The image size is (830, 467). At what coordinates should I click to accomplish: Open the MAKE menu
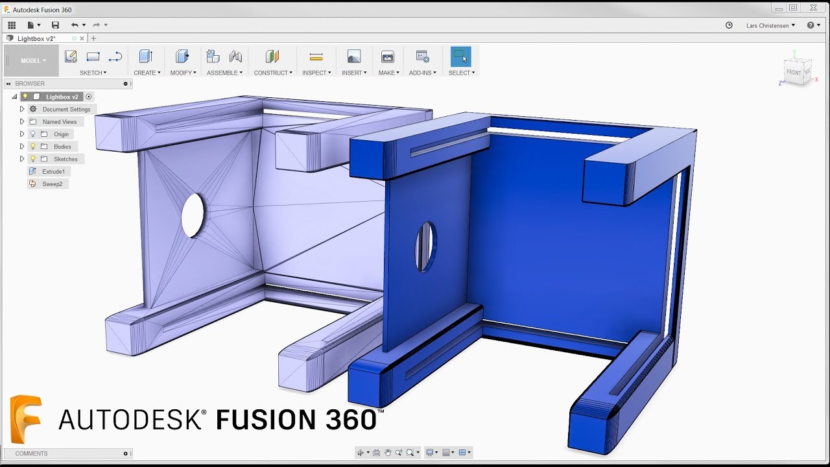pos(389,73)
